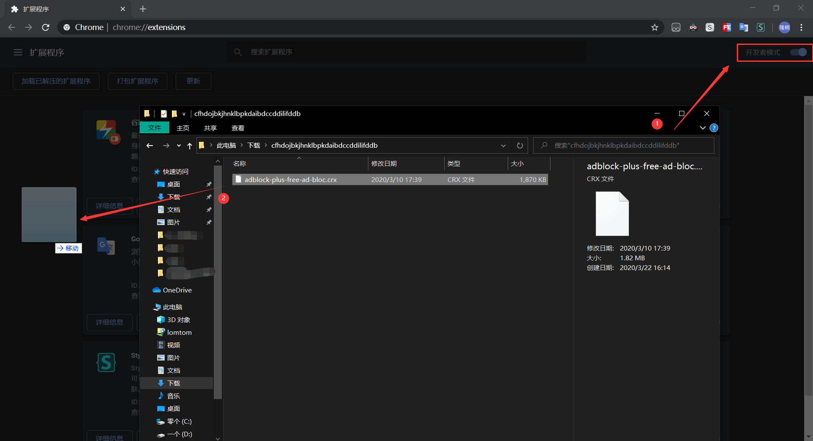Close the extensions tab
Screen dimensions: 813x441
(123, 9)
